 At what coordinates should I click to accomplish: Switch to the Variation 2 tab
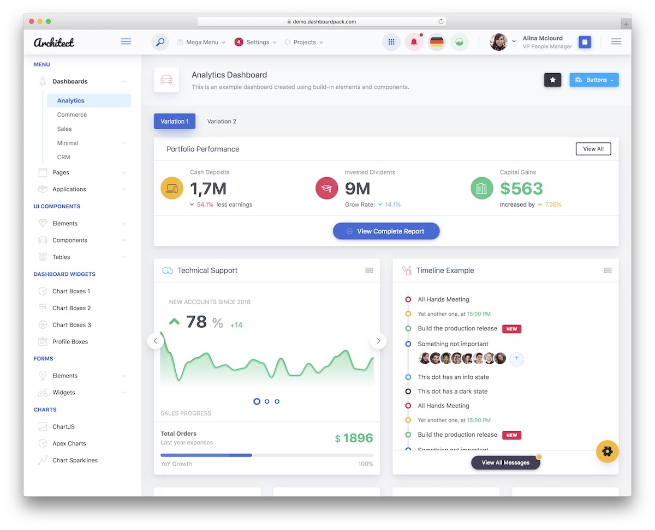[x=222, y=121]
